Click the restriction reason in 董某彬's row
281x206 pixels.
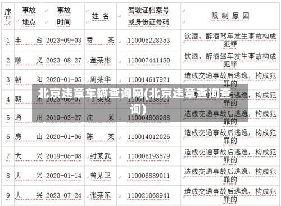pos(230,60)
